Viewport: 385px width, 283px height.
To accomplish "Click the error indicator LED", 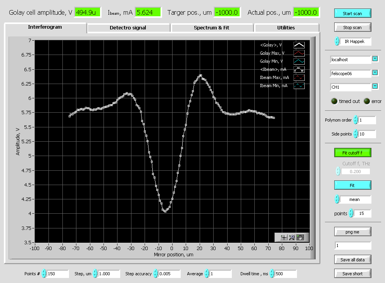I will tap(367, 101).
